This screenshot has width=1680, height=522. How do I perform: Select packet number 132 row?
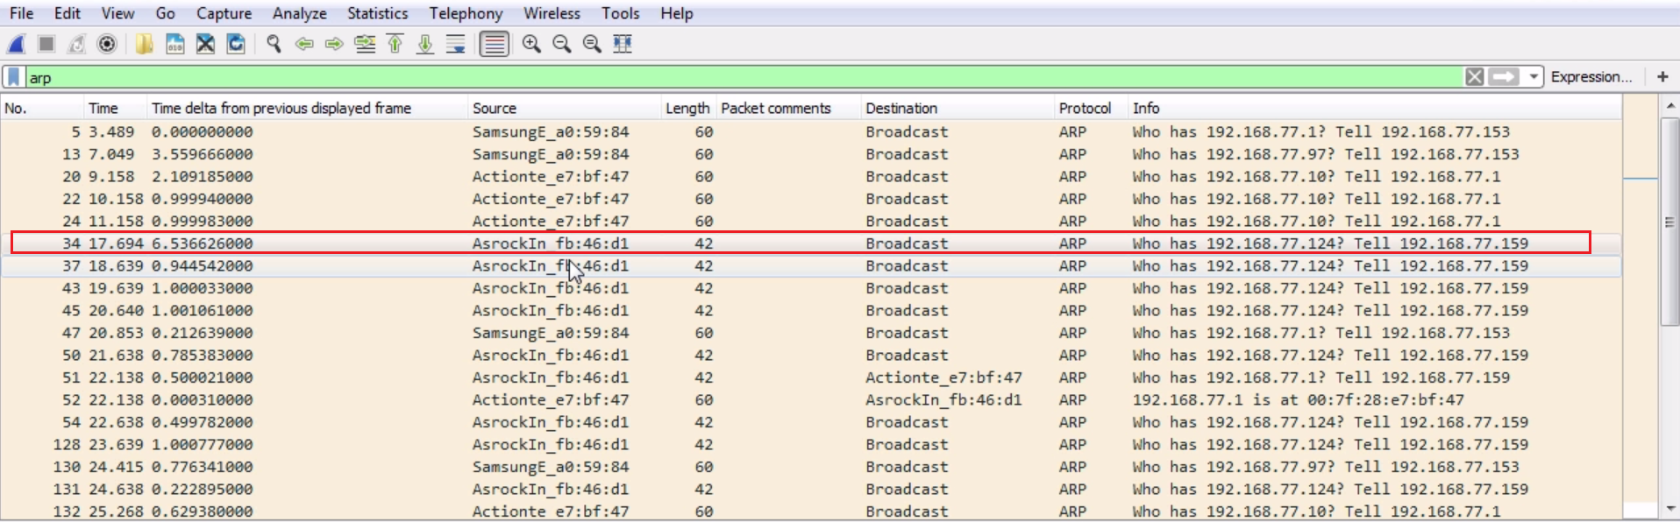pyautogui.click(x=811, y=511)
